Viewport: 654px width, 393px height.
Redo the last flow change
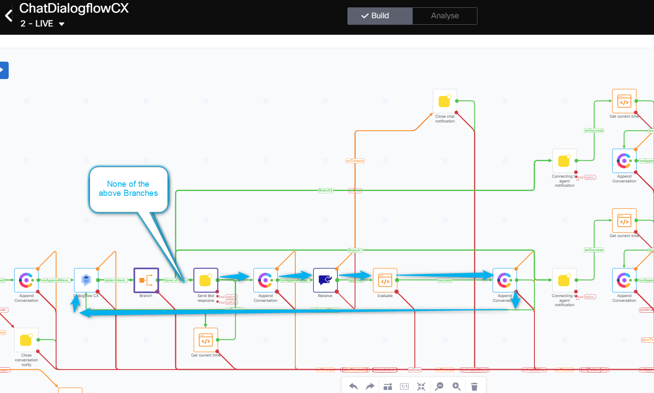[x=370, y=386]
